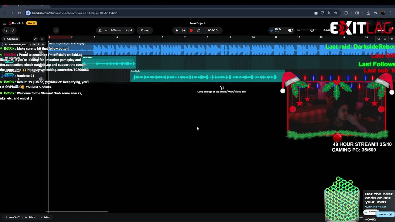Click the Drop a loop or file area
Viewport: 395px width, 222px height.
222,90
